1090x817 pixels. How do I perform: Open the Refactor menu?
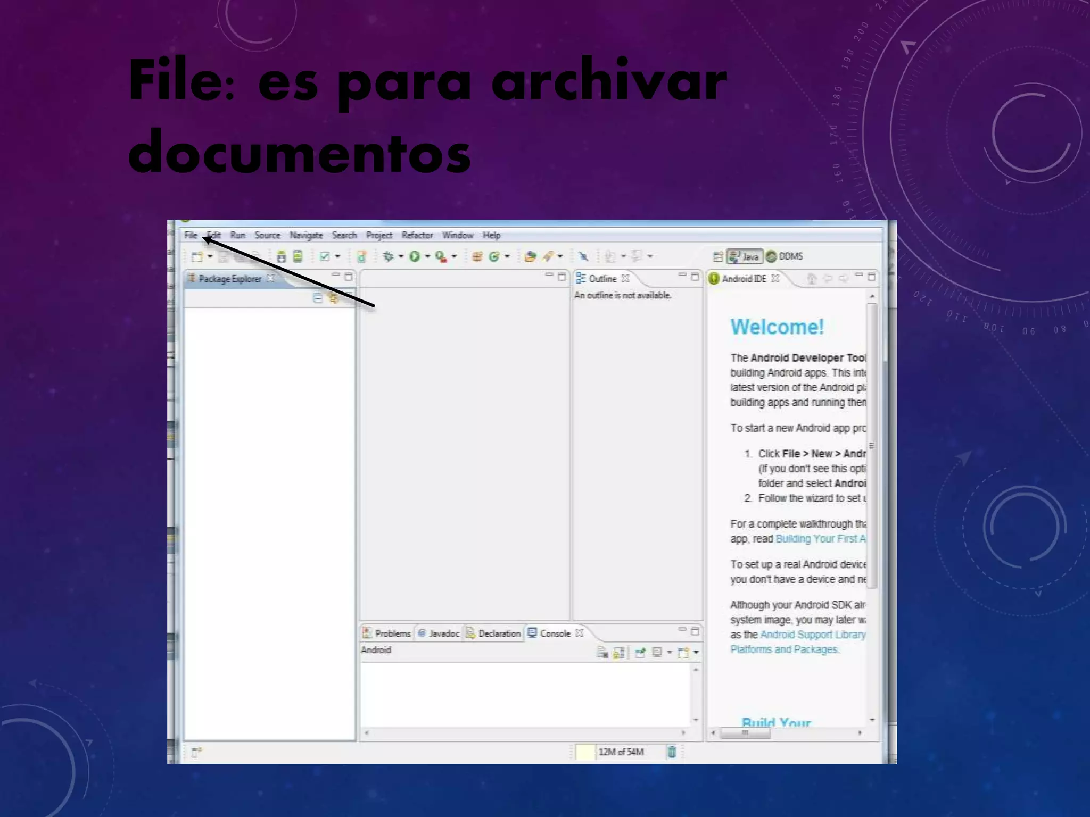(x=417, y=235)
